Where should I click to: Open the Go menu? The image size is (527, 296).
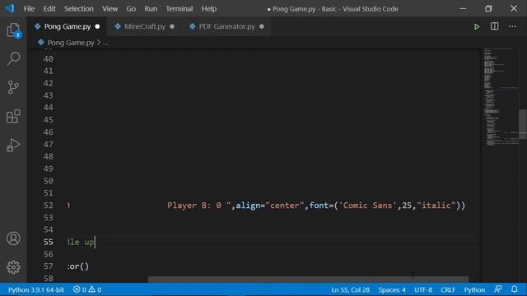[131, 9]
